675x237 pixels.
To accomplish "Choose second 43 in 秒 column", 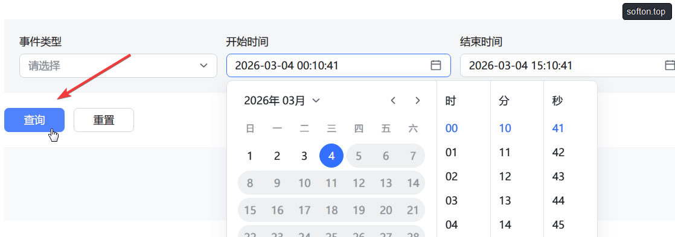I will tap(558, 176).
